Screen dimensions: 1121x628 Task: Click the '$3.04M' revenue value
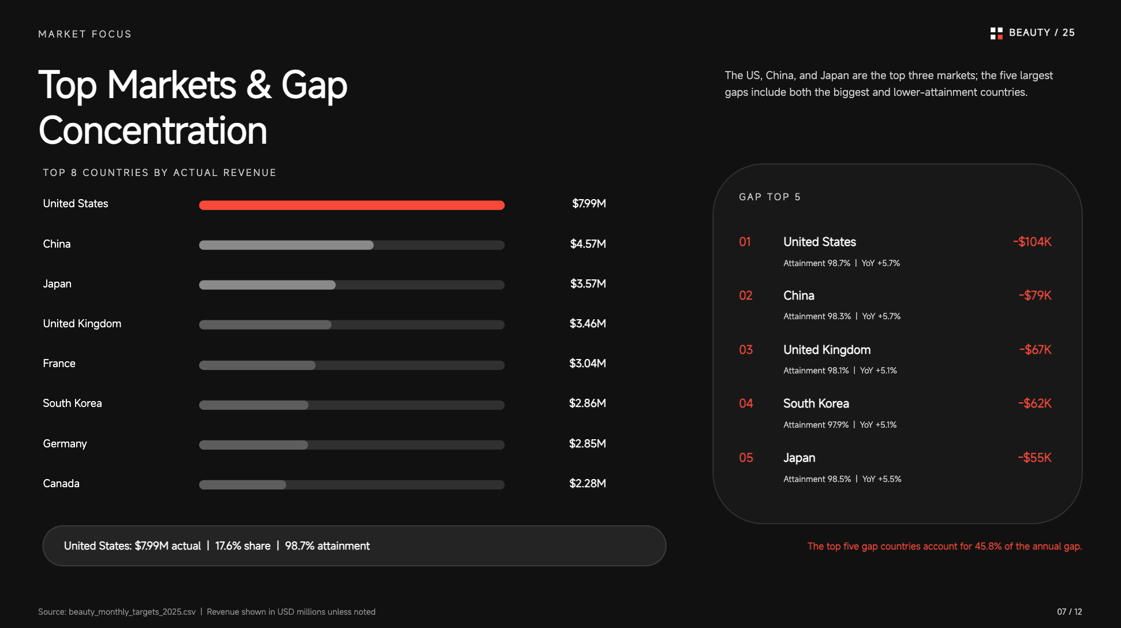point(588,363)
